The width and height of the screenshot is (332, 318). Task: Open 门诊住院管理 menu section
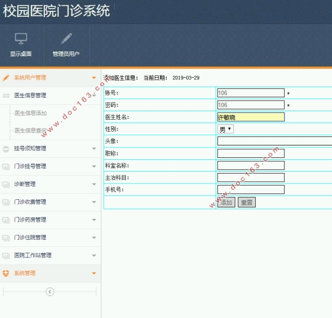pos(50,238)
